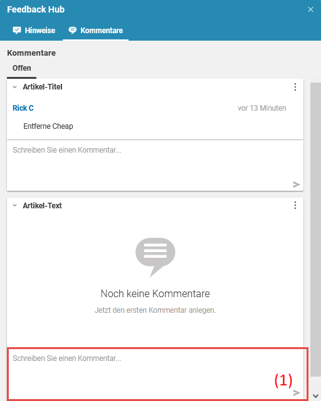The height and width of the screenshot is (401, 321).
Task: Select the comment text 'Entferne Cheap'
Action: point(48,126)
